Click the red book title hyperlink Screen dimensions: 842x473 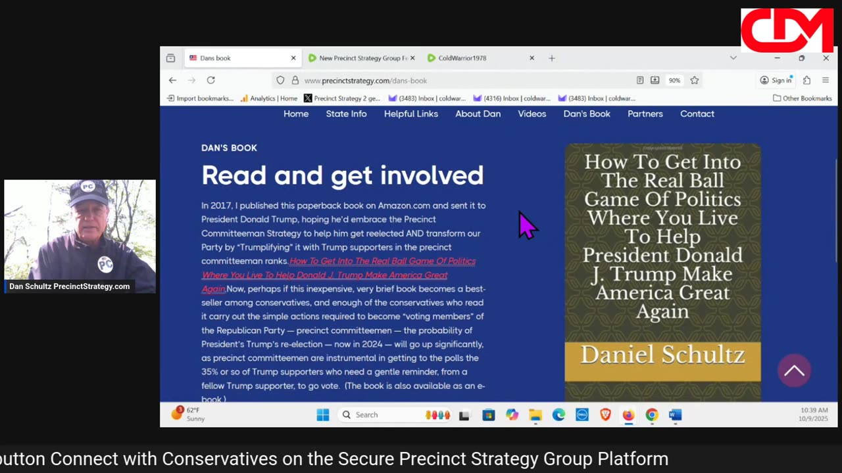pyautogui.click(x=338, y=275)
